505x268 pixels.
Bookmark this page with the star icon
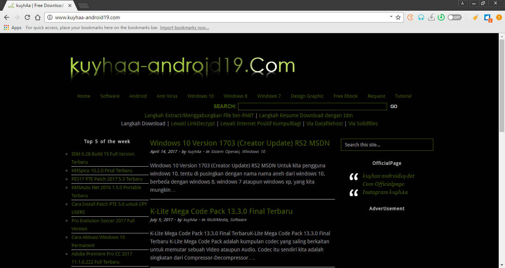click(x=398, y=17)
